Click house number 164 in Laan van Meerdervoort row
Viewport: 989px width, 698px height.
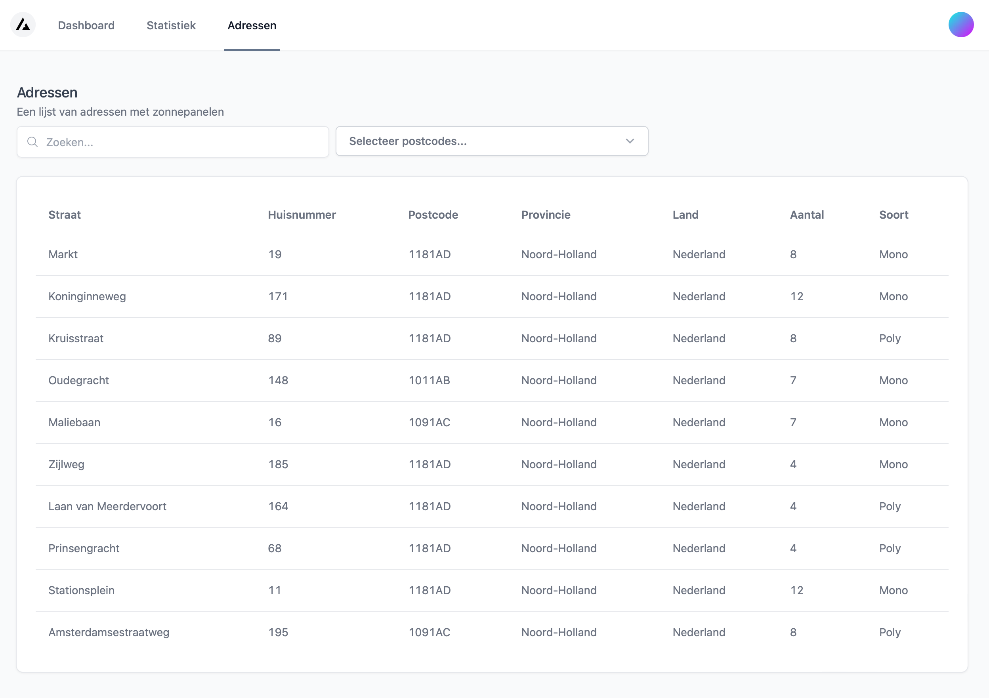[x=278, y=506]
